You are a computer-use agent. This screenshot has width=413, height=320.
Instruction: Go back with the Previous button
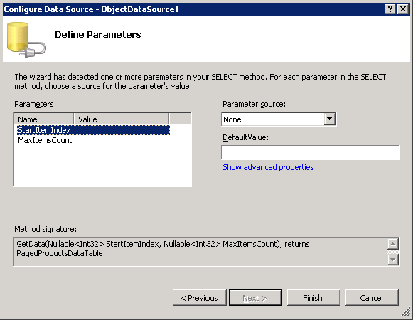[x=199, y=298]
